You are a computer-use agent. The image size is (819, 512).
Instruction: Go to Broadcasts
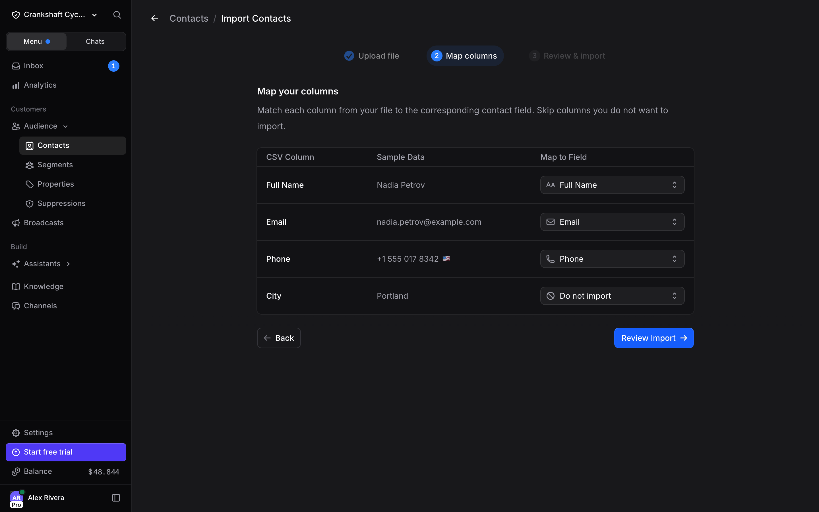(x=66, y=222)
